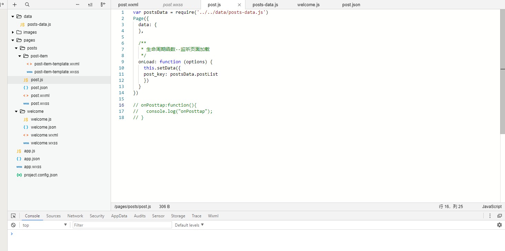Click the console Filter input field
The image size is (505, 251).
pyautogui.click(x=122, y=225)
